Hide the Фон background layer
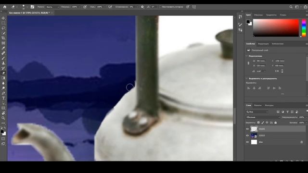Image resolution: width=308 pixels, height=173 pixels. pos(247,142)
